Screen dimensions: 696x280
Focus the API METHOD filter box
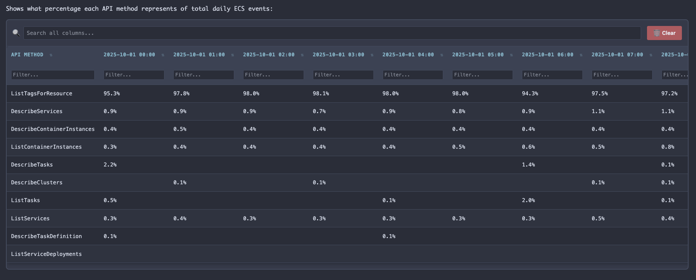[52, 75]
